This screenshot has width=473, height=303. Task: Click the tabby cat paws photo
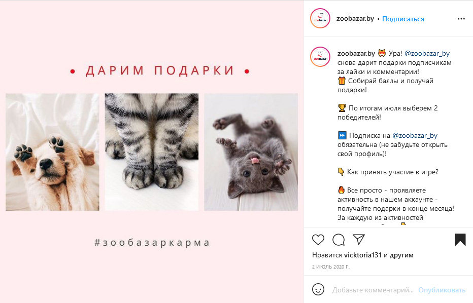[152, 152]
